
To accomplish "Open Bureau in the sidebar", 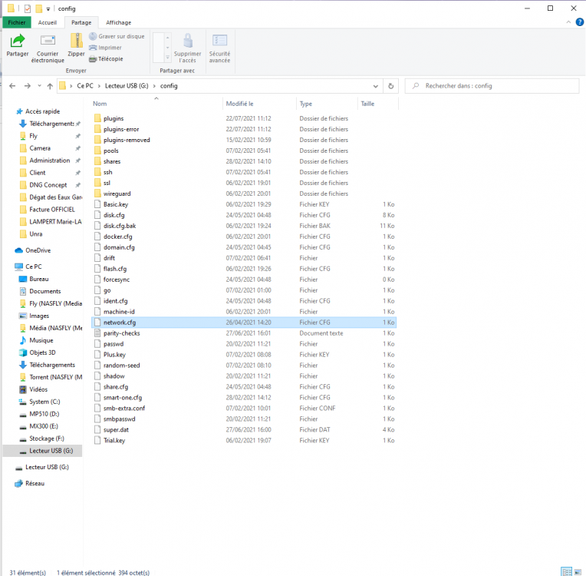I will [x=39, y=279].
